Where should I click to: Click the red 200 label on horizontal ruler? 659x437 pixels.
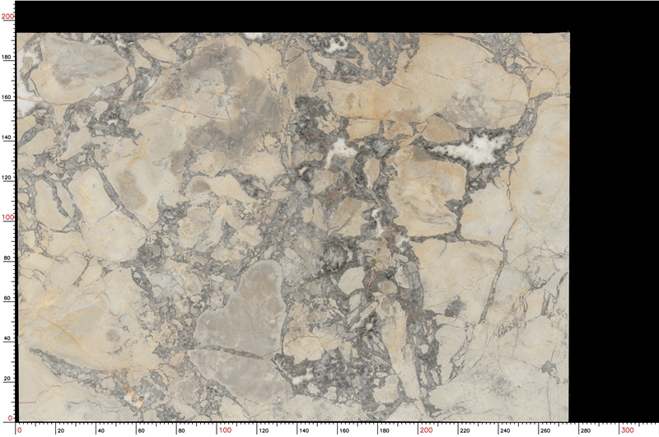(x=426, y=430)
